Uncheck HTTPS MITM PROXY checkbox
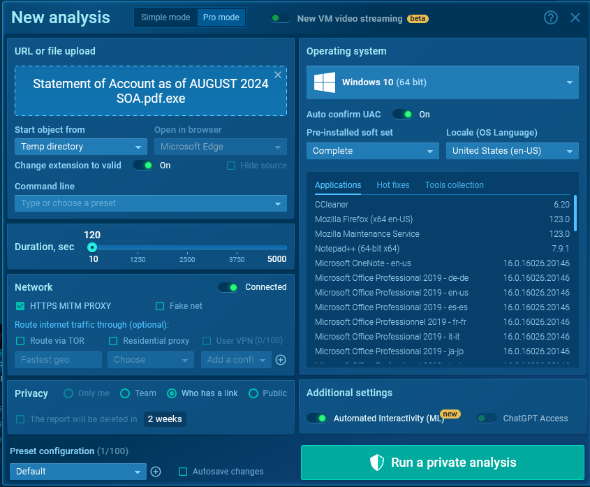 [20, 306]
